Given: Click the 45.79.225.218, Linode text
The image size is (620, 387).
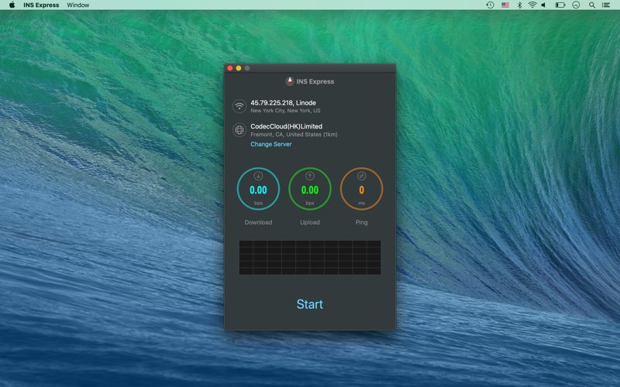Looking at the screenshot, I should pyautogui.click(x=283, y=103).
